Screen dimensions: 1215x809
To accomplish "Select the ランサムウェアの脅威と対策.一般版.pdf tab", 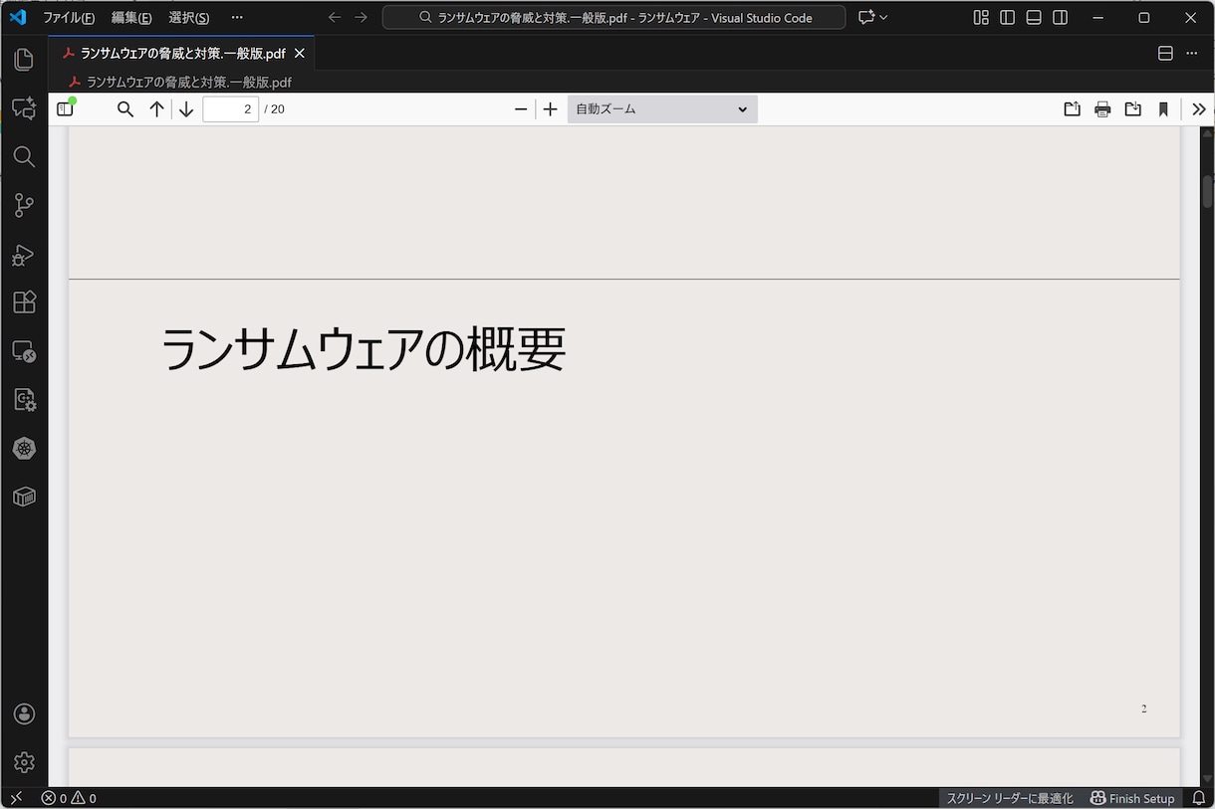I will 181,54.
